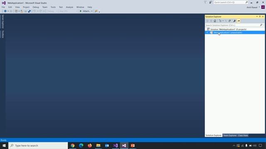Switch to Team Explorer tab
266x149 pixels.
pyautogui.click(x=230, y=135)
